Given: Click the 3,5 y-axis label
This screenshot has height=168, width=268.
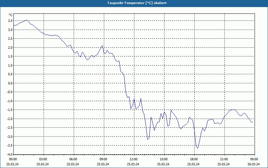Looking at the screenshot, I should [x=10, y=21].
